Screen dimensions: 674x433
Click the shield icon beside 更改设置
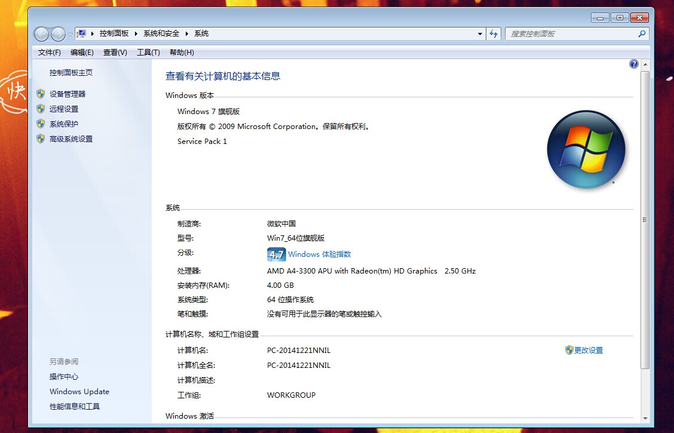tap(569, 350)
